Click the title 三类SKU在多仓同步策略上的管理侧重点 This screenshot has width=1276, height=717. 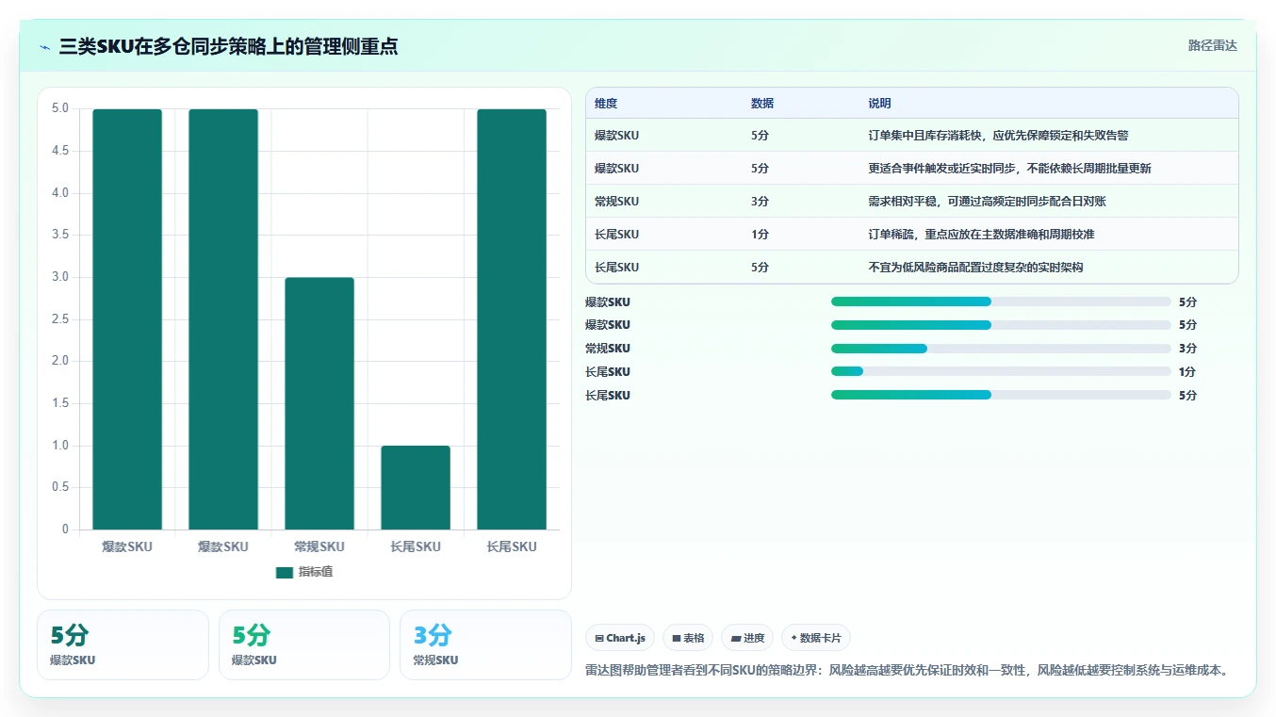coord(228,46)
